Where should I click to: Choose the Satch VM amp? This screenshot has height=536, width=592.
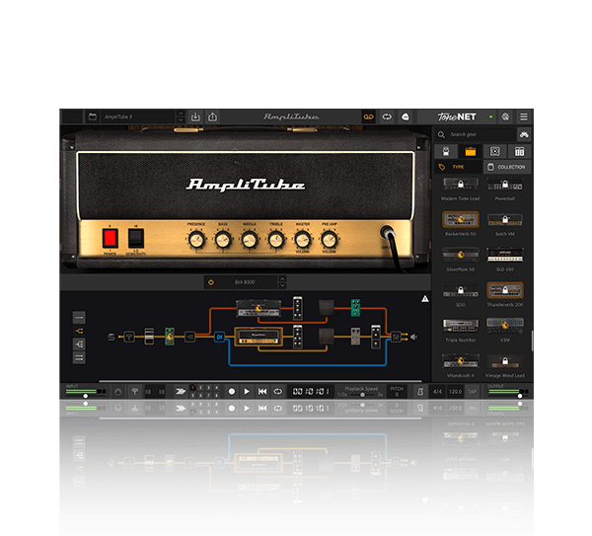pyautogui.click(x=505, y=219)
